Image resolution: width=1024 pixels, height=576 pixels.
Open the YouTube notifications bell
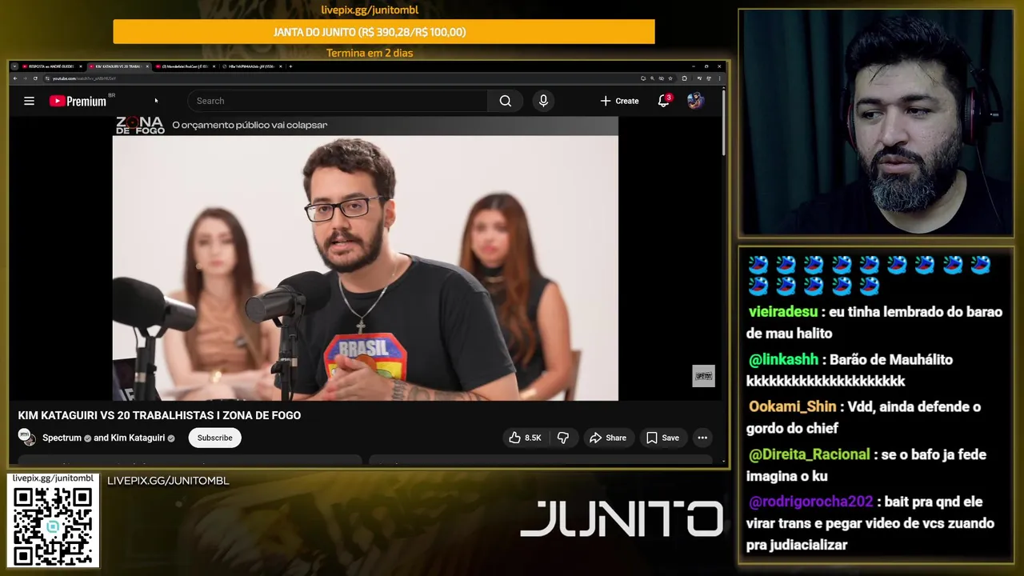(663, 101)
